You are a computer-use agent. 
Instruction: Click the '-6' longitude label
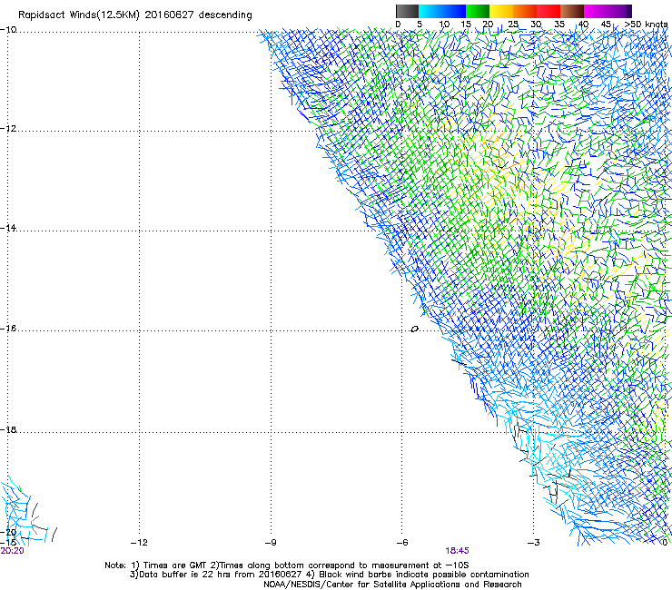(x=402, y=543)
